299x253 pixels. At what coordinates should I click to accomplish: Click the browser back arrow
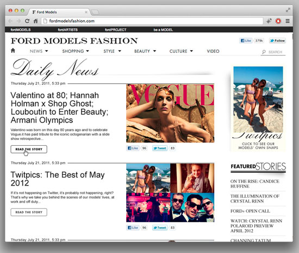tap(10, 21)
